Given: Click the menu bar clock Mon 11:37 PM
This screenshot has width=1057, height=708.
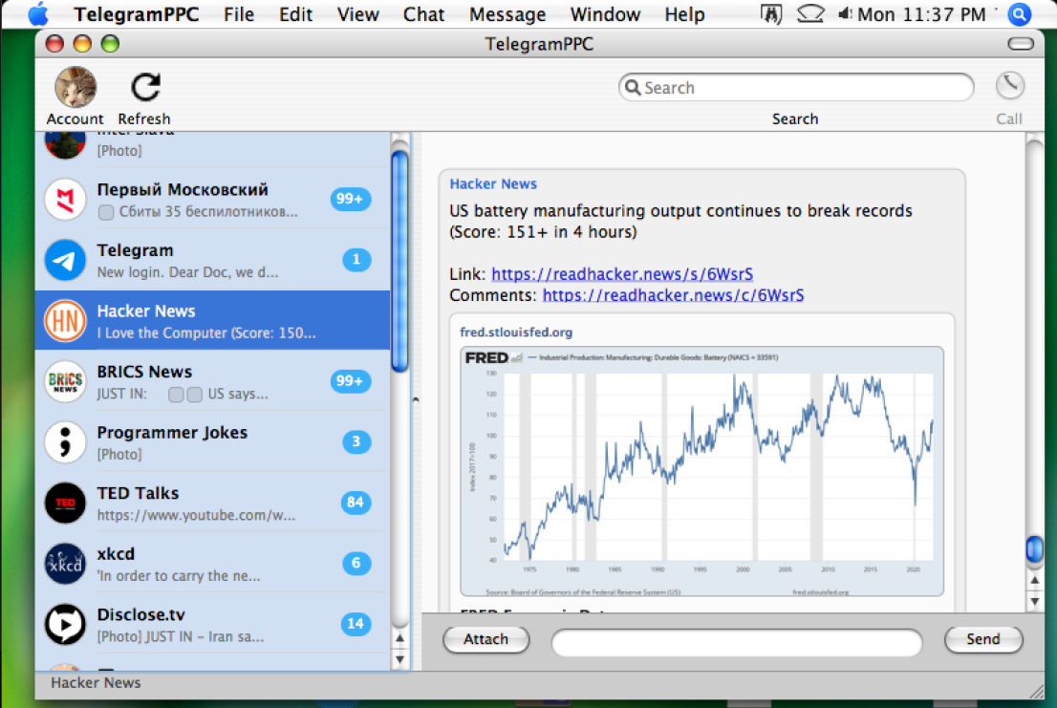Looking at the screenshot, I should (921, 14).
